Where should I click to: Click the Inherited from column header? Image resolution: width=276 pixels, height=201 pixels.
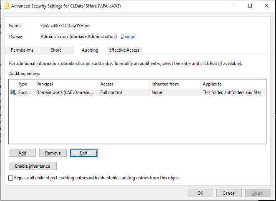175,84
